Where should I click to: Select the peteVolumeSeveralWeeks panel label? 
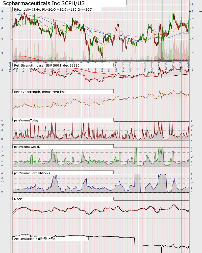point(32,173)
